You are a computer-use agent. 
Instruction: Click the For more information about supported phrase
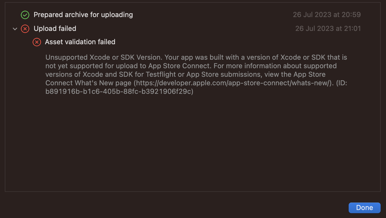(x=275, y=66)
